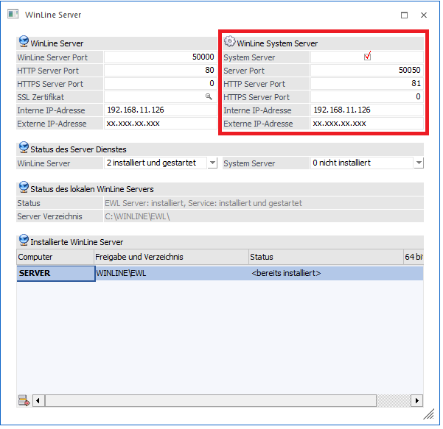This screenshot has width=443, height=429.
Task: Click the table options icon at bottom left
Action: tap(23, 401)
